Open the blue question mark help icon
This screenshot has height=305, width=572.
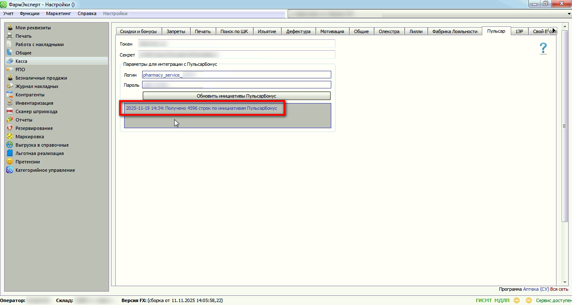(x=543, y=49)
